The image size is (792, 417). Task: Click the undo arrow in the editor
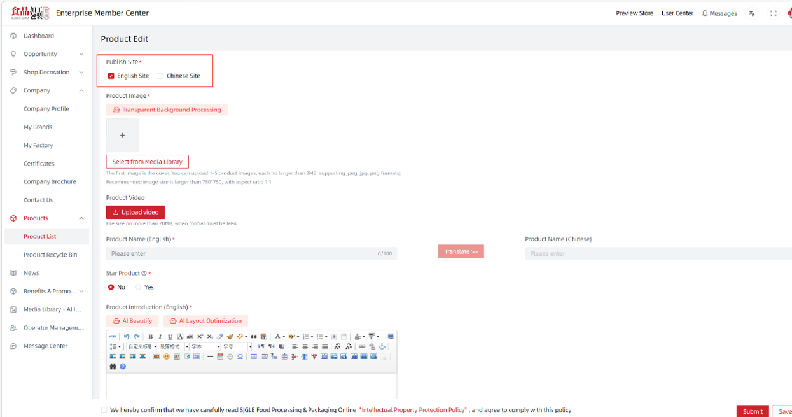pos(127,336)
